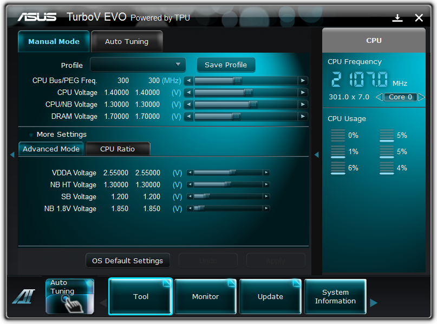Viewport: 437px width, 324px height.
Task: Close the TurboV EVO window
Action: click(419, 18)
